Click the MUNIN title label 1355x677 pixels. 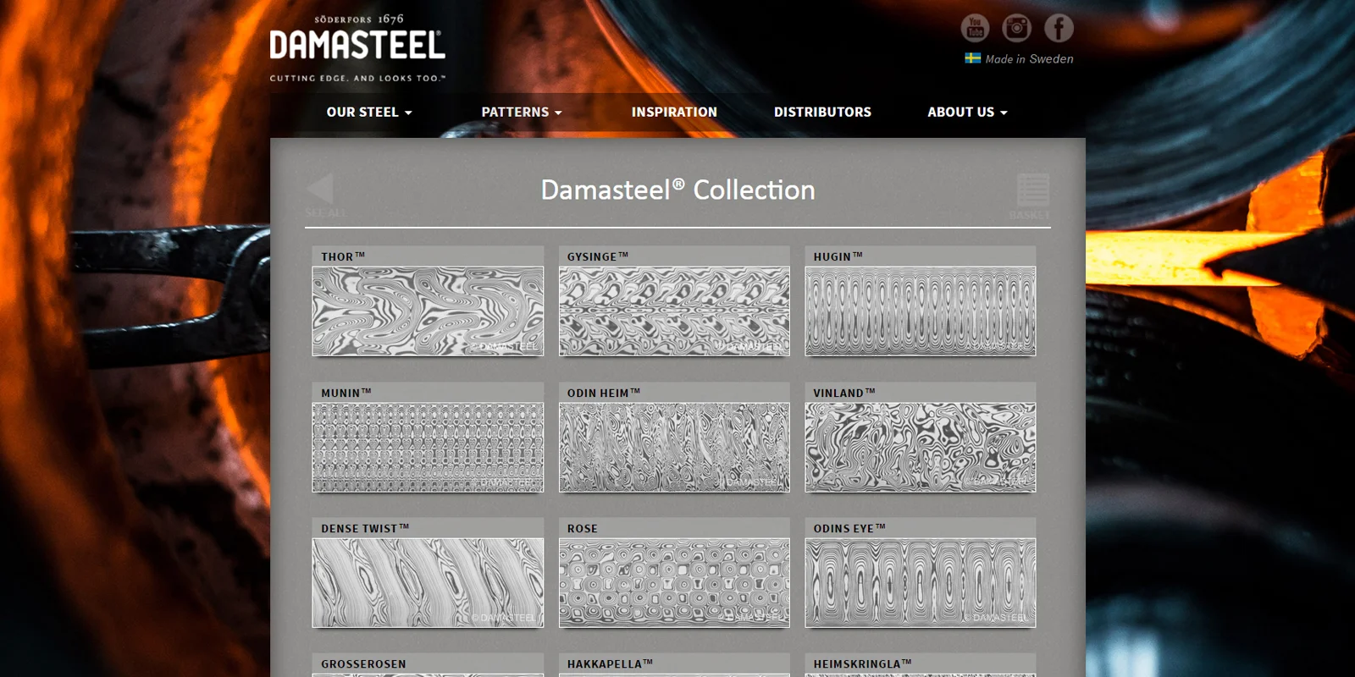[x=346, y=393]
